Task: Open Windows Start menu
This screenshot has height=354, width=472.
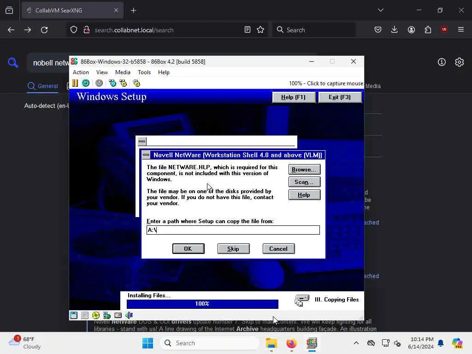Action: [147, 343]
